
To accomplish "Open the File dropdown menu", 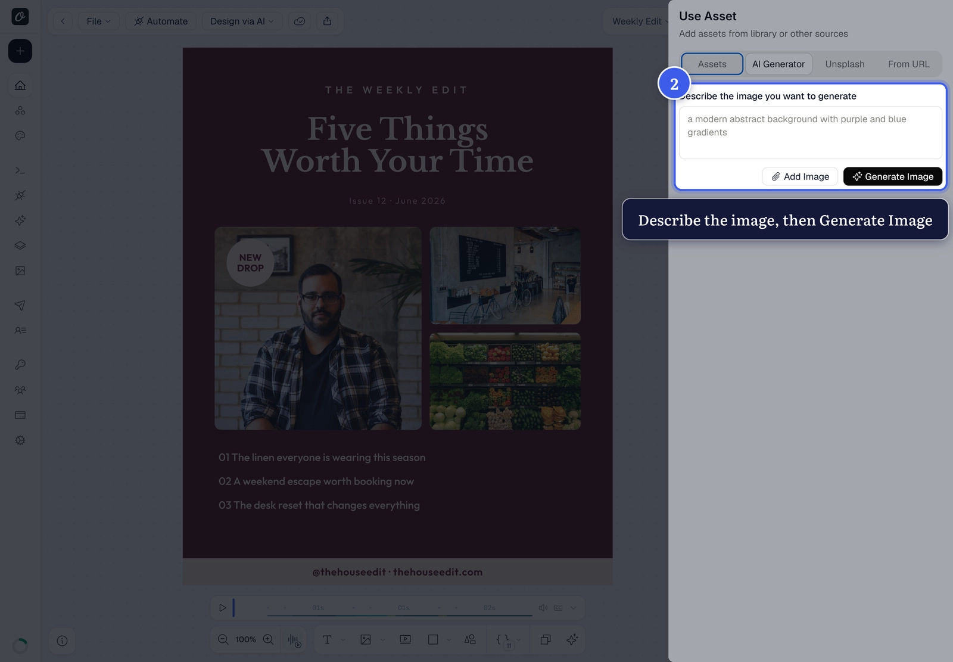I will [x=98, y=21].
